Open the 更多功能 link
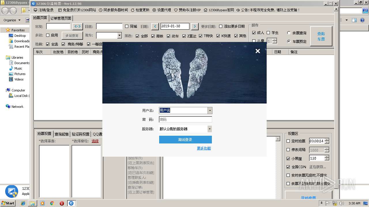The image size is (369, 207). pos(204,148)
